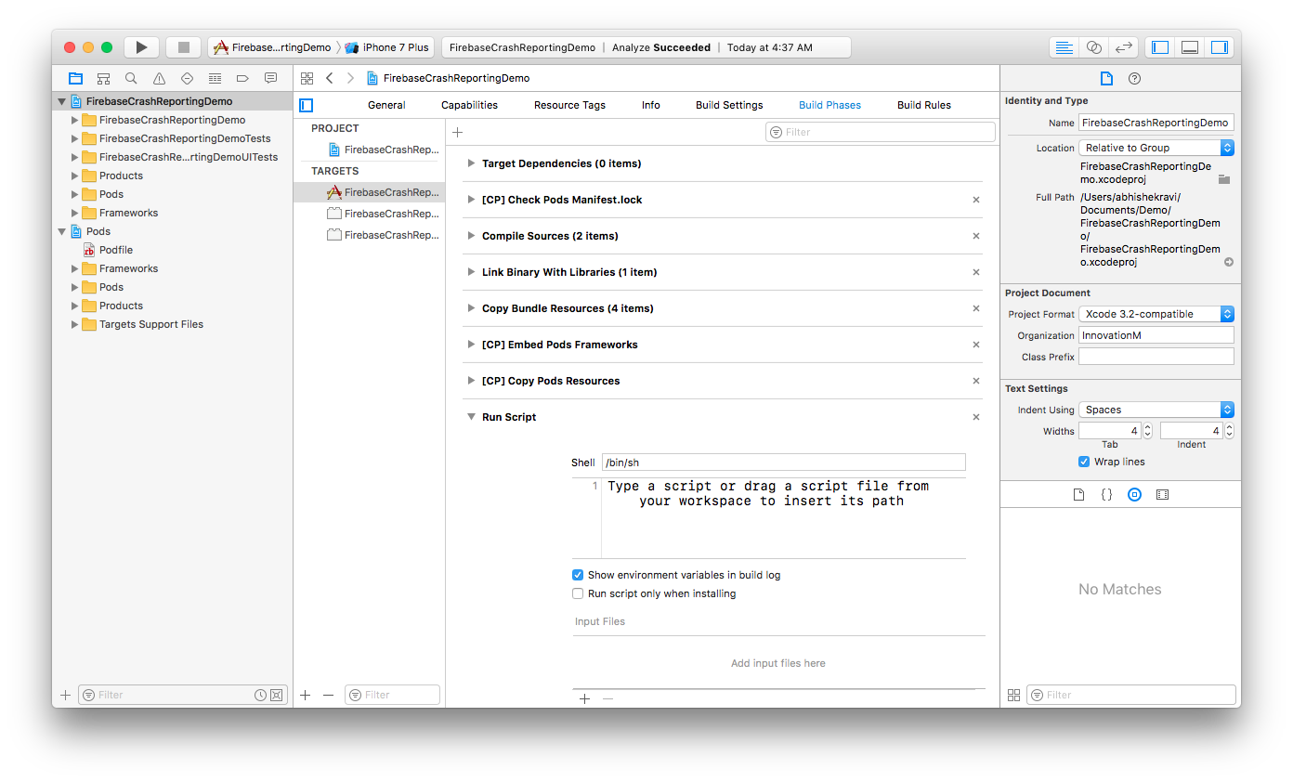Disable the Wrap lines checkbox
1293x782 pixels.
1084,462
